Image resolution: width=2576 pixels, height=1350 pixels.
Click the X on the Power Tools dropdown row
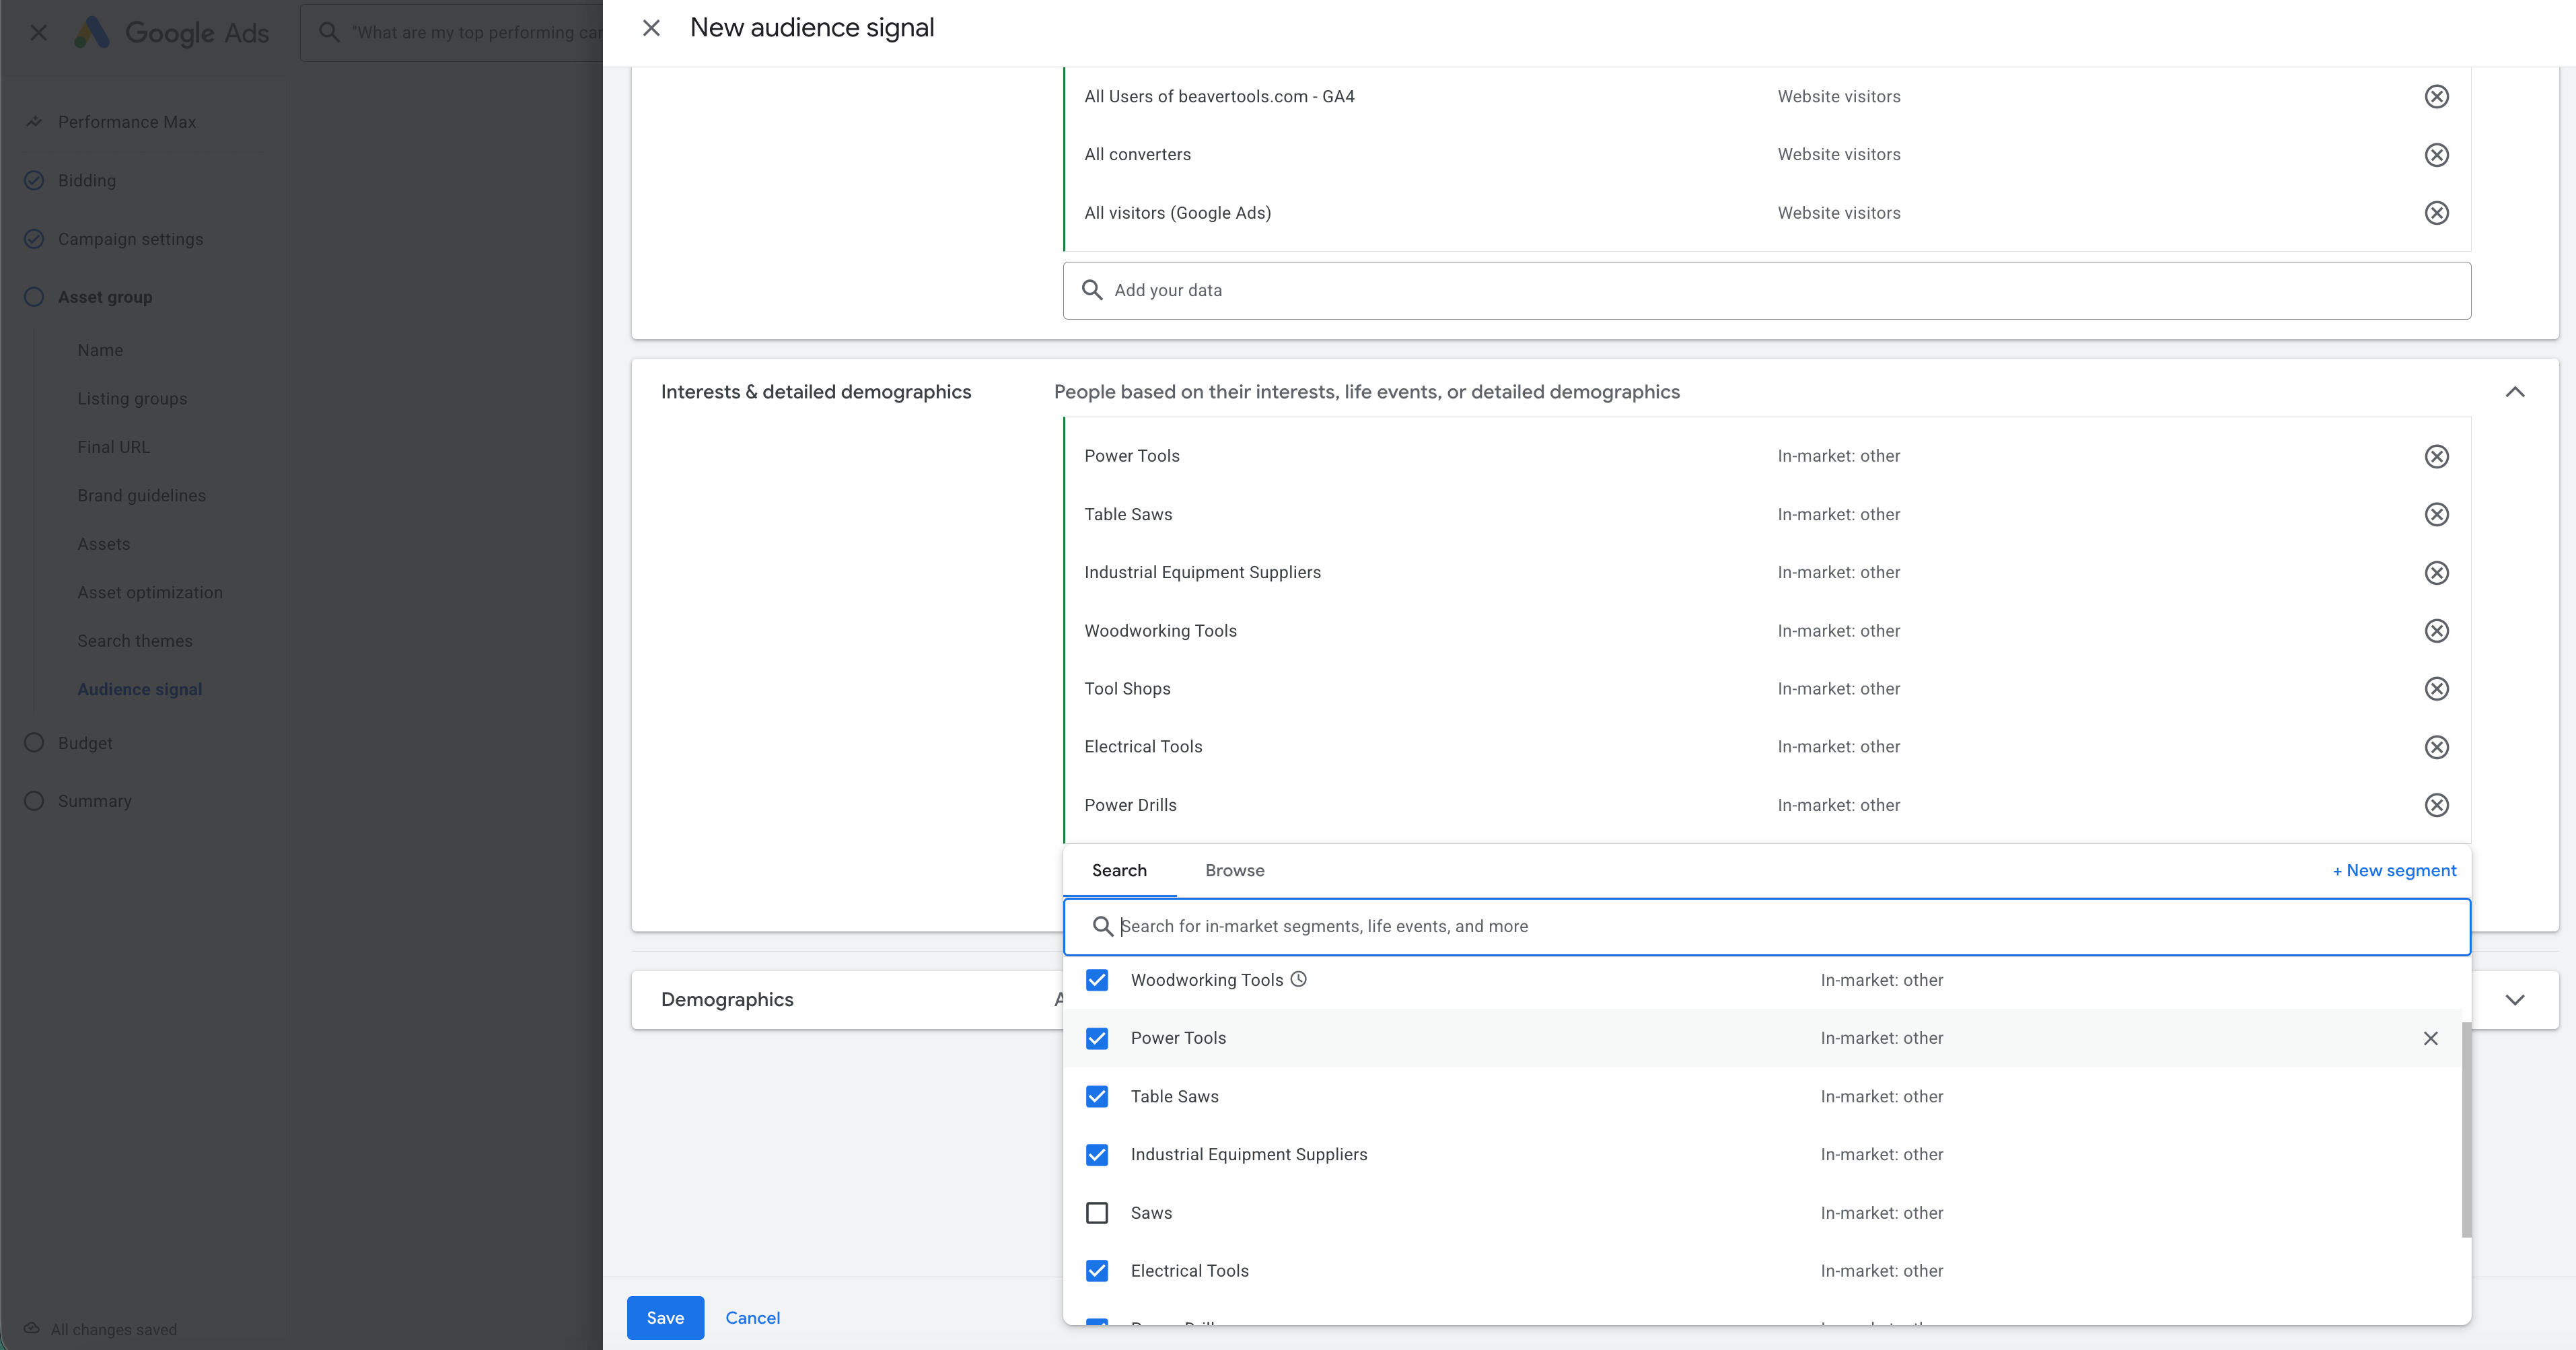click(x=2431, y=1038)
